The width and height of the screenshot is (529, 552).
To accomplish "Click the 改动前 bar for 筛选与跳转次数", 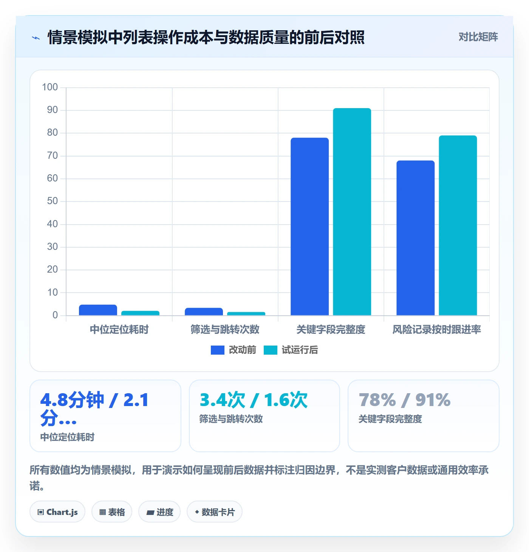I will 204,312.
